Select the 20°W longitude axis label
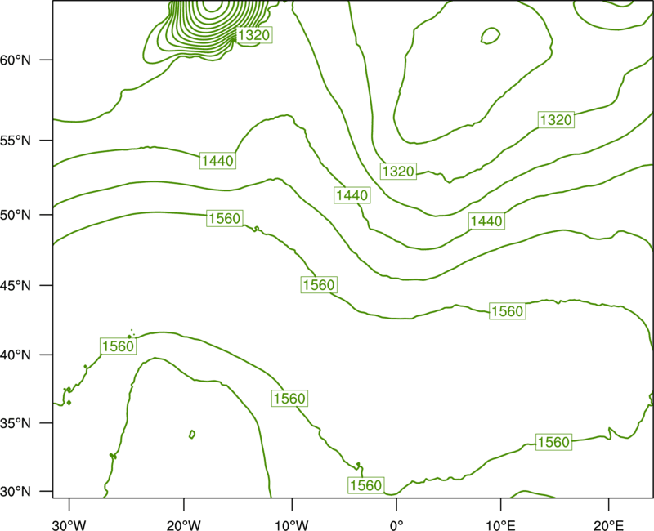 pos(184,525)
